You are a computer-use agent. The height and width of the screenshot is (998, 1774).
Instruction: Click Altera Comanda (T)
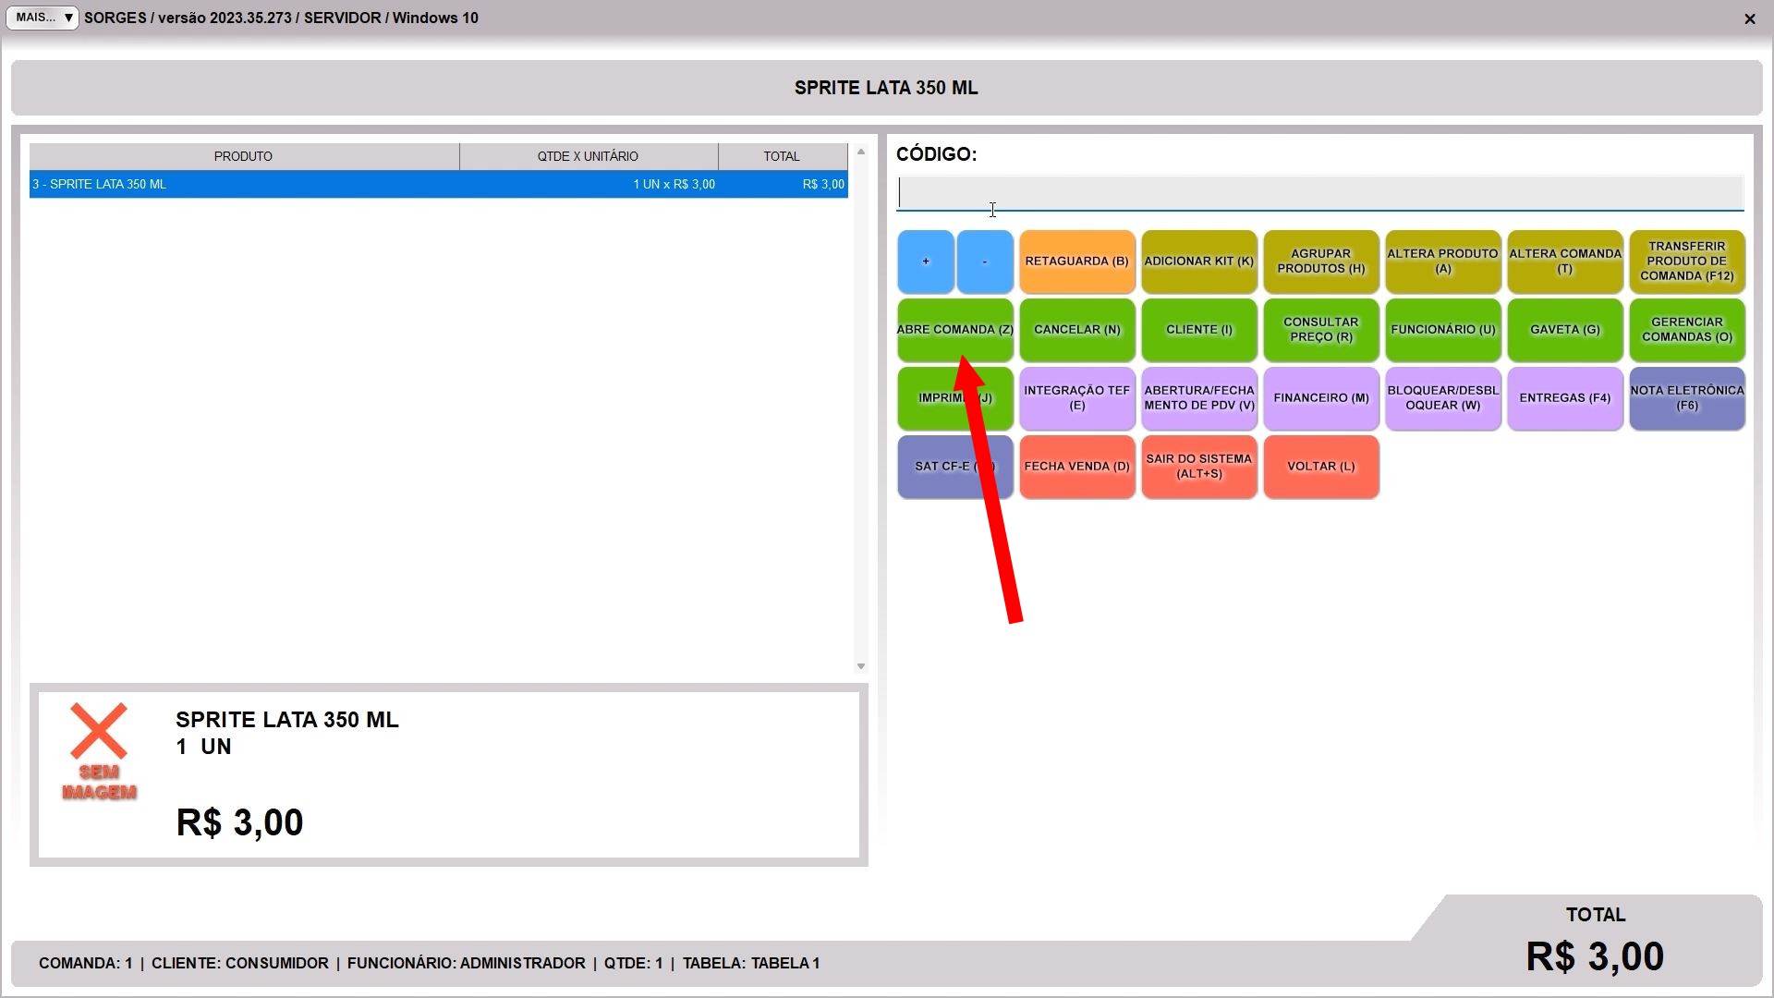1565,262
